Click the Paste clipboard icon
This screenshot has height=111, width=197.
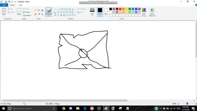pyautogui.click(x=4, y=10)
